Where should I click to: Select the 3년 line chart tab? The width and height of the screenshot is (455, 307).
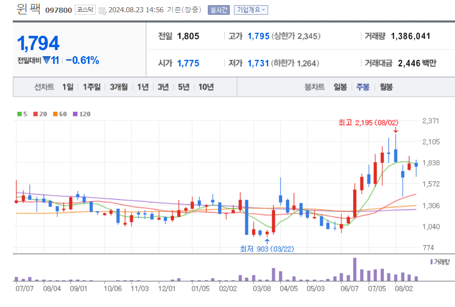point(163,87)
